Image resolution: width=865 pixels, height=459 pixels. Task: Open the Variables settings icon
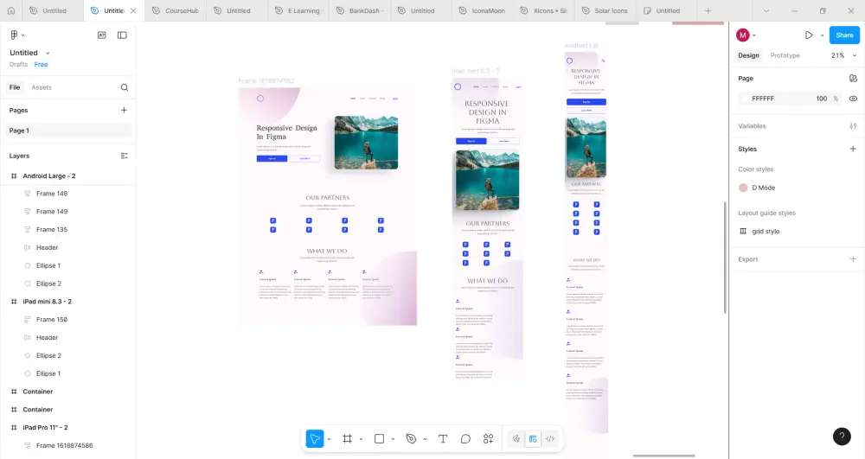[853, 126]
